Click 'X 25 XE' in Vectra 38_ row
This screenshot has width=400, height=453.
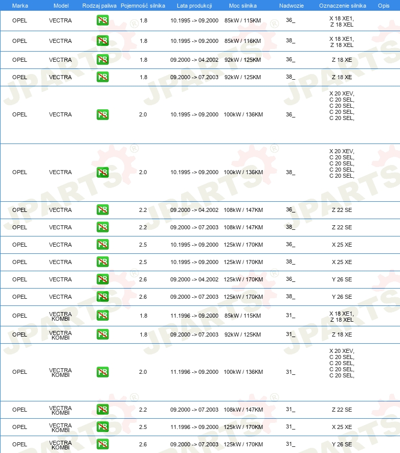[x=342, y=262]
